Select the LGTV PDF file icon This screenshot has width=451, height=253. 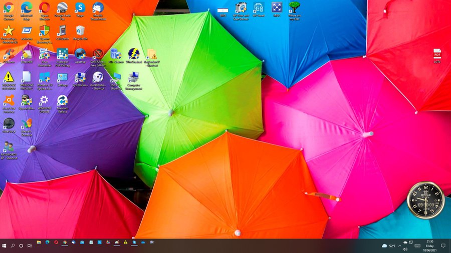click(x=437, y=56)
